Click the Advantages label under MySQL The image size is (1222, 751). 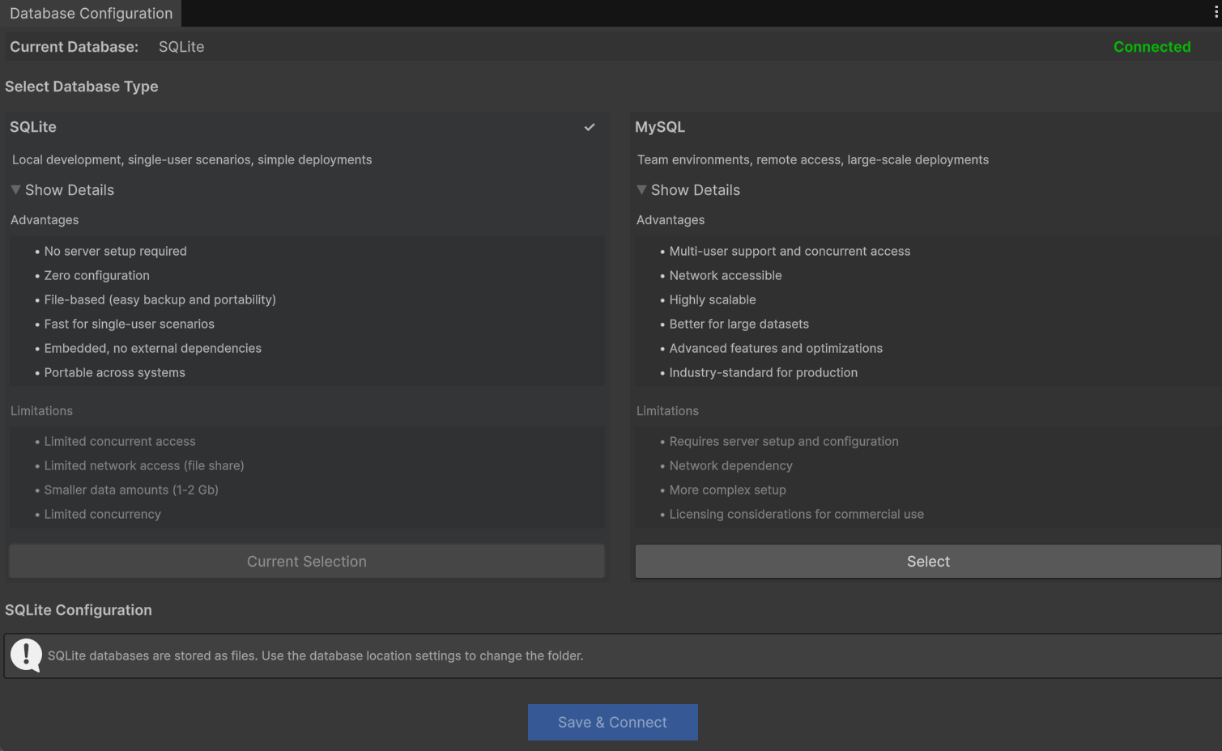pyautogui.click(x=671, y=220)
